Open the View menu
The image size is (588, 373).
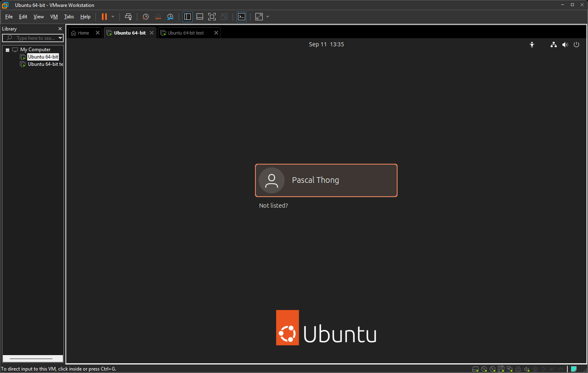coord(39,17)
